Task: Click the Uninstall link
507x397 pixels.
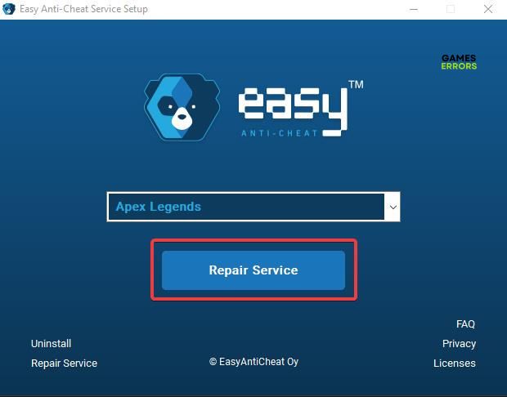Action: 51,343
